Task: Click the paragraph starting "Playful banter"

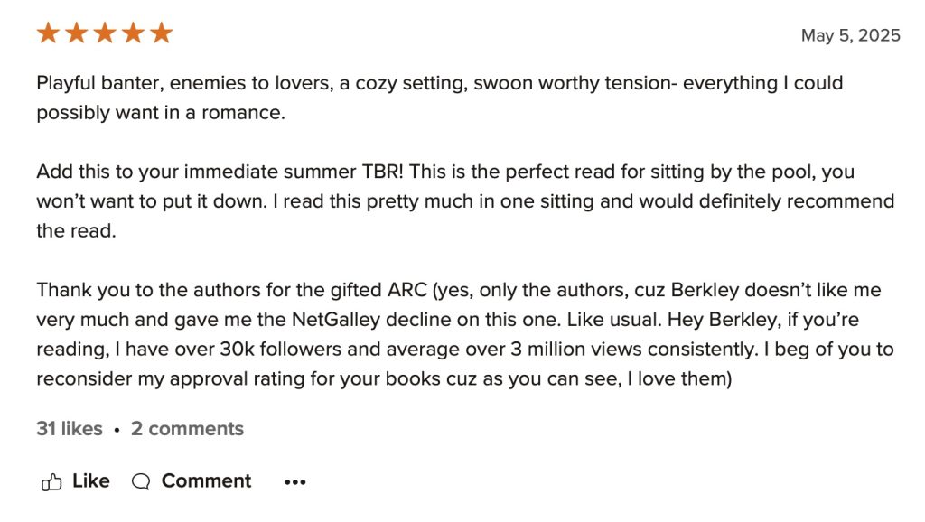Action: click(x=439, y=98)
